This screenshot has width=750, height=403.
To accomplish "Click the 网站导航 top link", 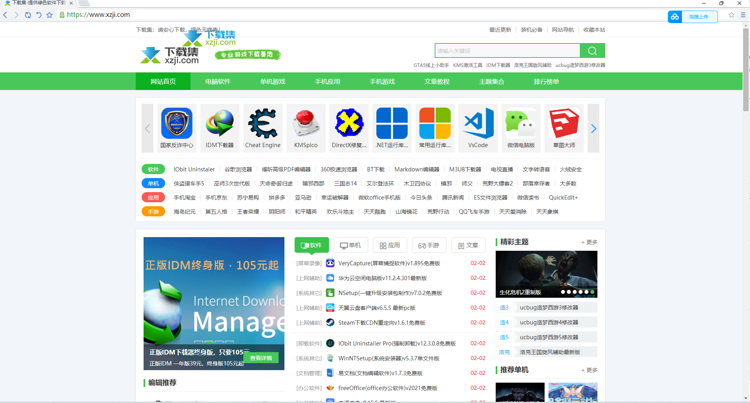I will 563,30.
